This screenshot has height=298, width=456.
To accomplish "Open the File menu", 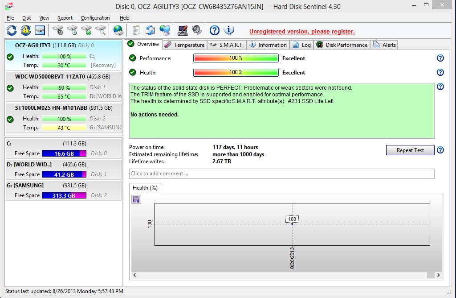I will click(x=10, y=18).
